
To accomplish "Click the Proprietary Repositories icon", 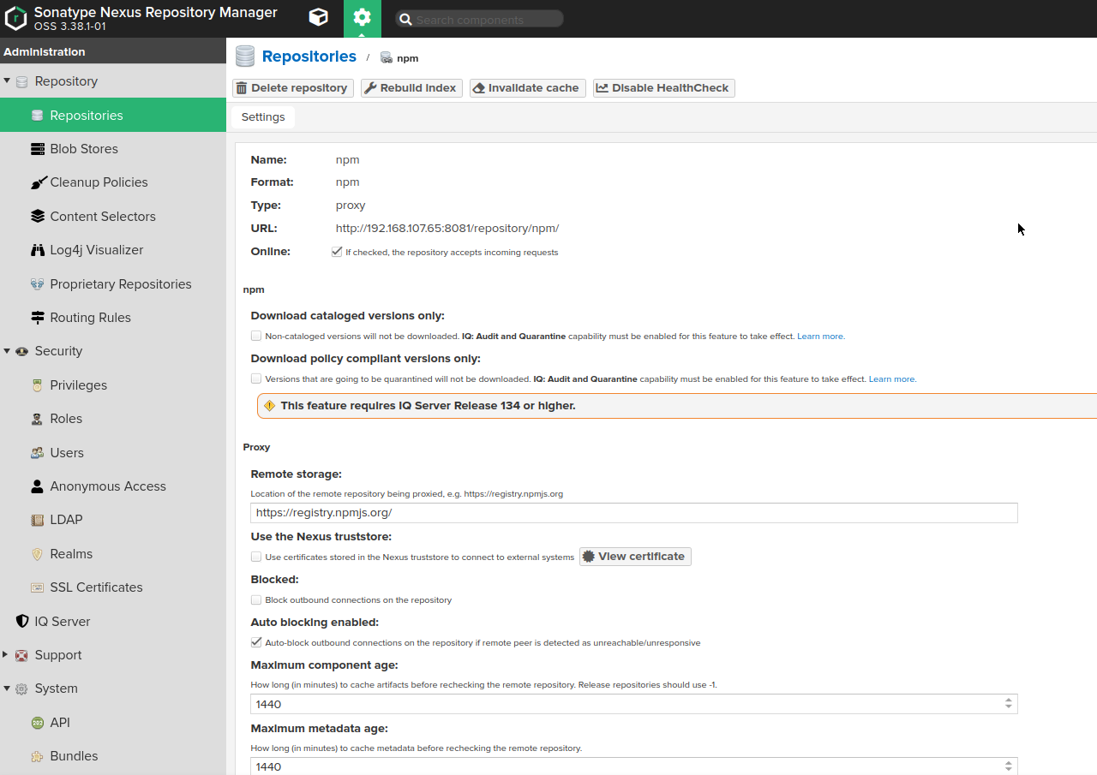I will point(37,284).
